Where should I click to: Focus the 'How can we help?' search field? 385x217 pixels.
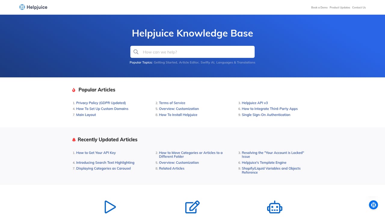coord(192,52)
